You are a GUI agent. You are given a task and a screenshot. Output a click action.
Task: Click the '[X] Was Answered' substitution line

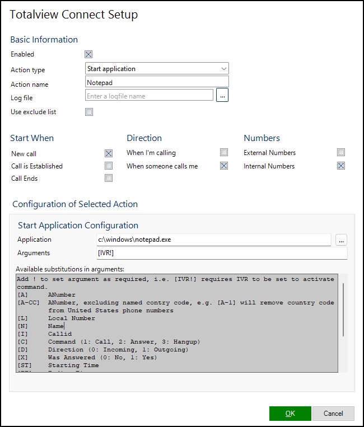(x=87, y=357)
